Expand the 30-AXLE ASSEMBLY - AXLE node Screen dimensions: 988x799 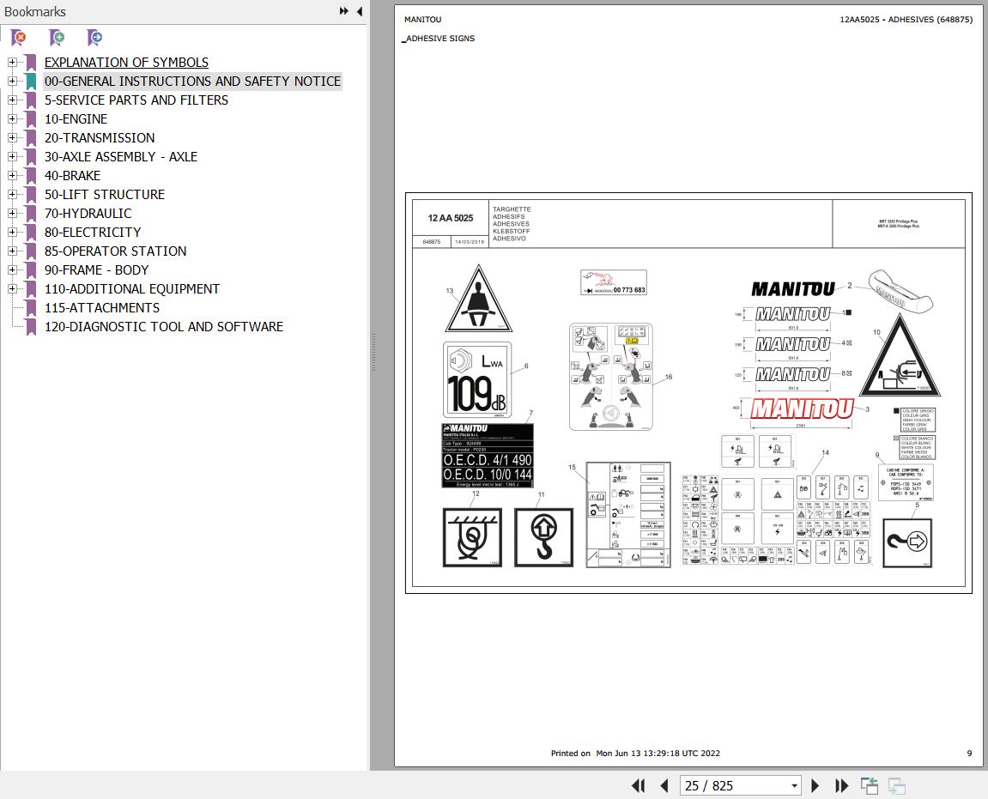(x=12, y=157)
